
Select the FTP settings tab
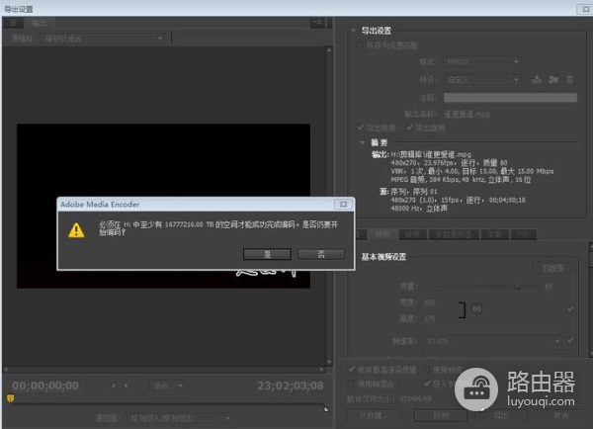523,235
